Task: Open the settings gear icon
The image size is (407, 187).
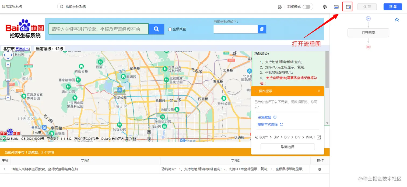Action: click(x=325, y=7)
